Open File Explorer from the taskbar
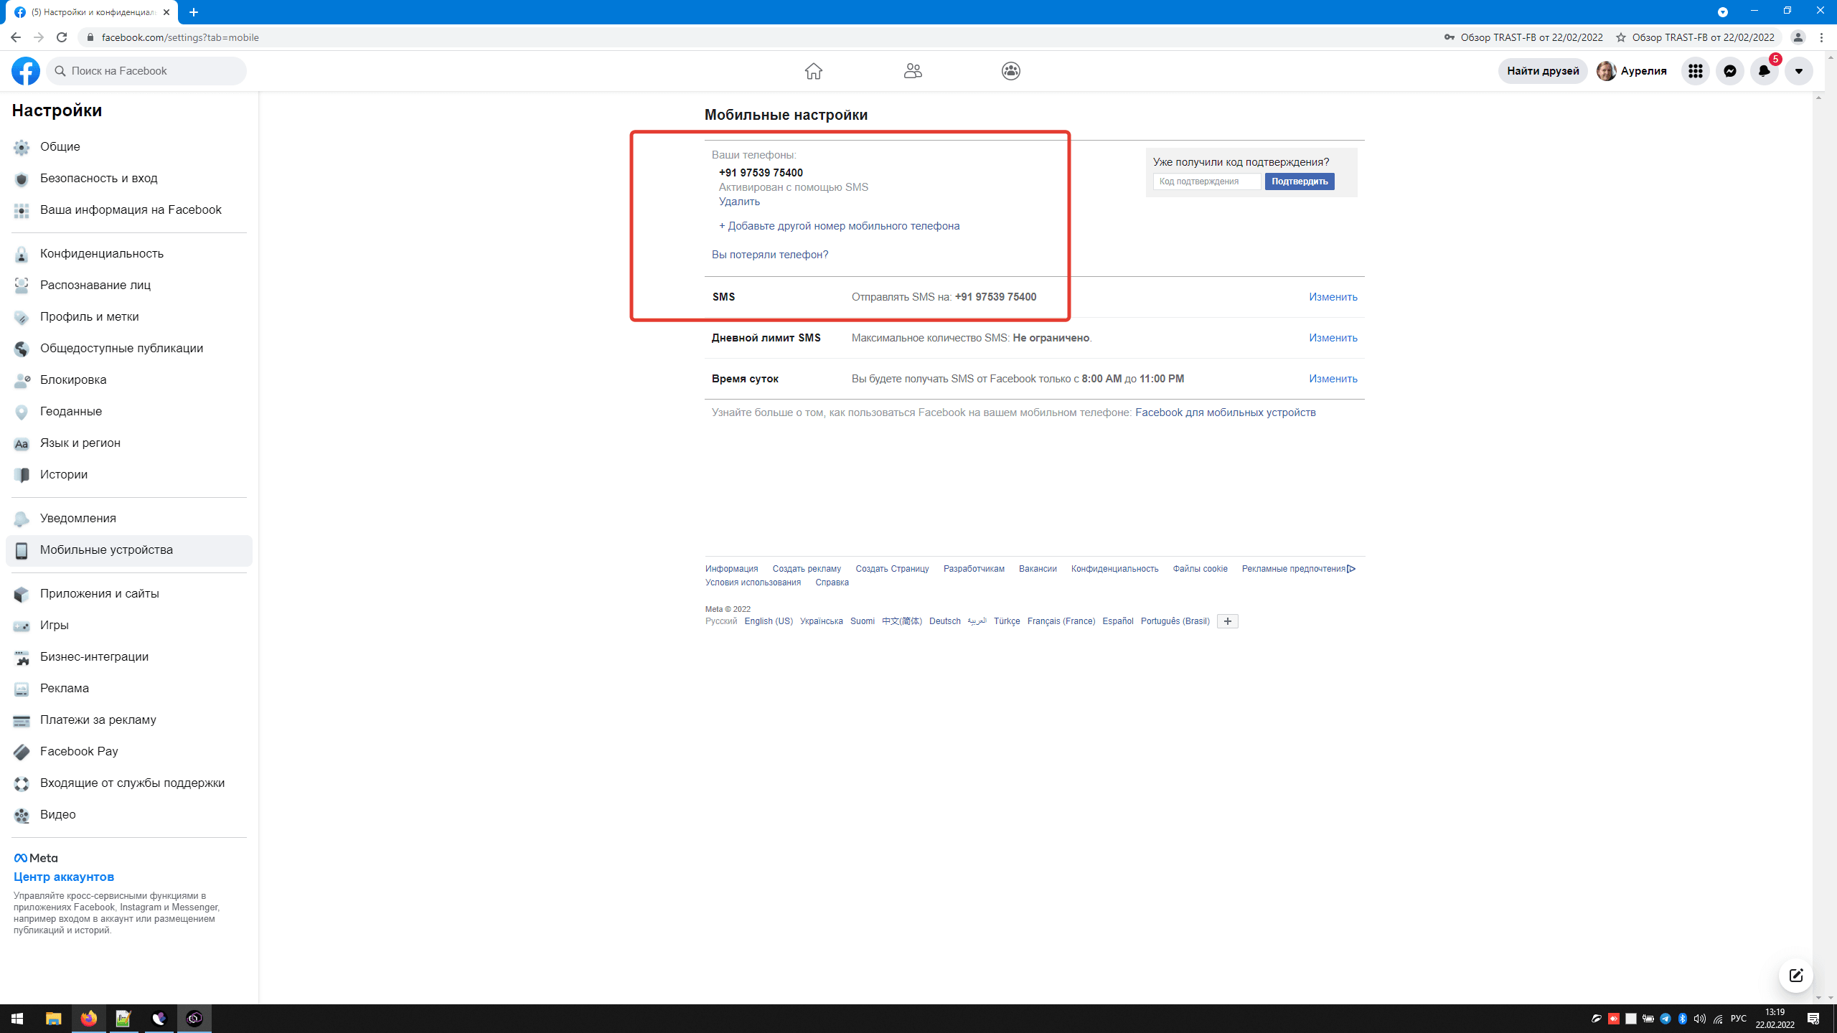 point(53,1019)
